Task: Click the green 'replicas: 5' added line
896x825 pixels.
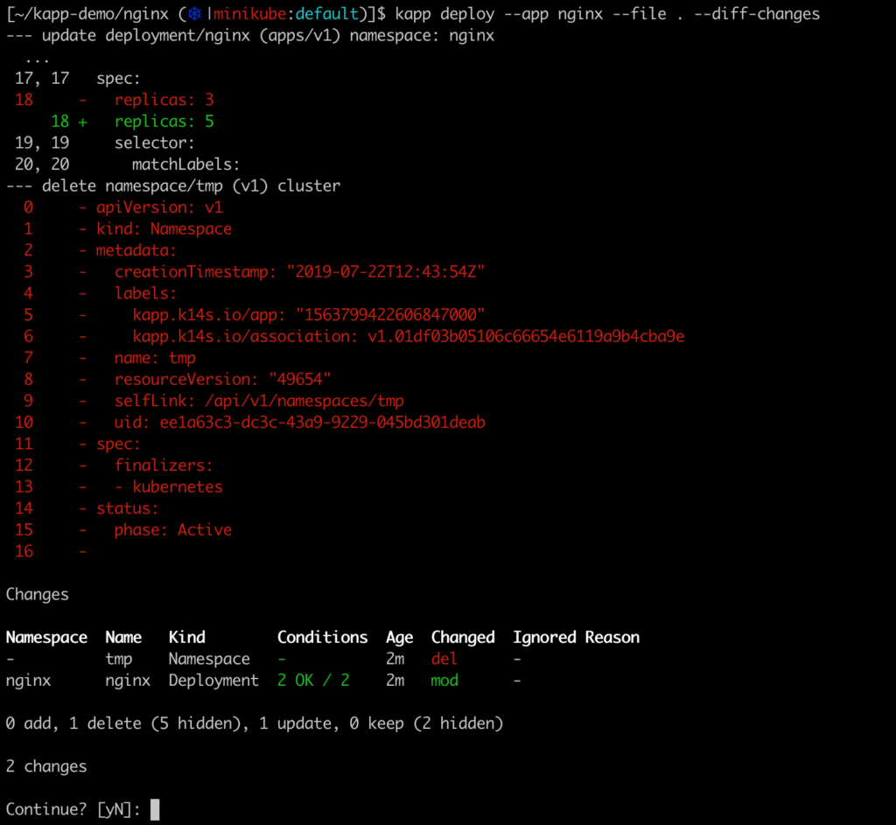Action: coord(164,122)
